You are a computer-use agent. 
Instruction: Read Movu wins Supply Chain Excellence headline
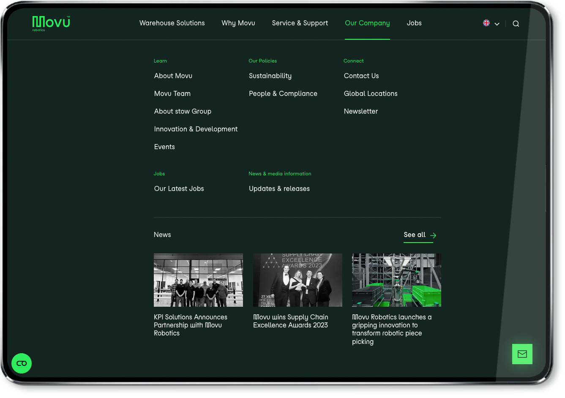[291, 321]
